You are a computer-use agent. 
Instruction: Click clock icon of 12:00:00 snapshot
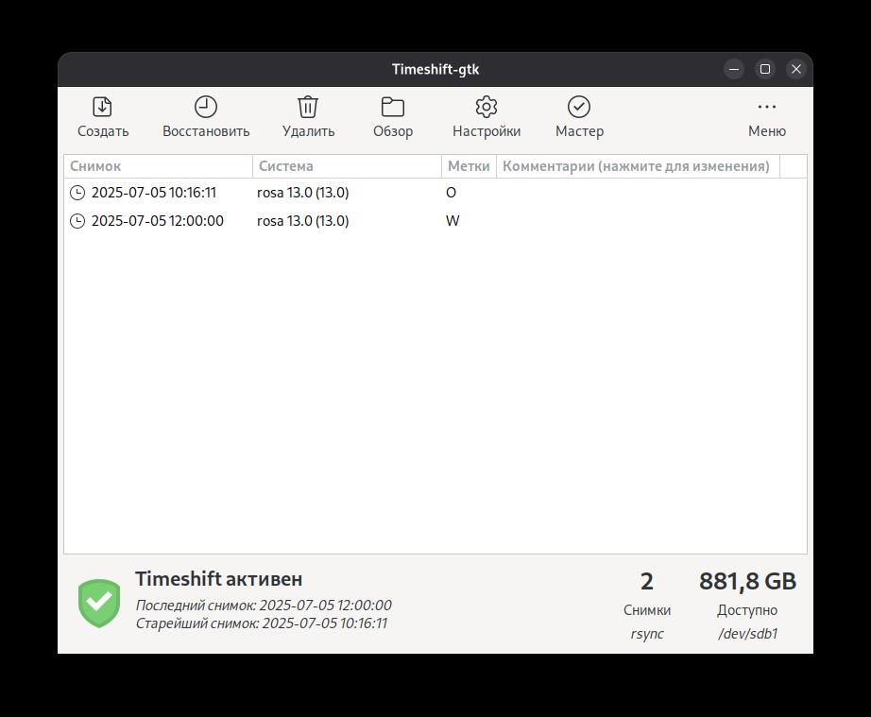coord(77,221)
